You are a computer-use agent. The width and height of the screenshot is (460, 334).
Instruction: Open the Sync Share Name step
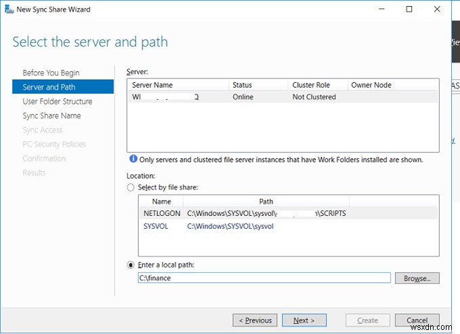(51, 115)
